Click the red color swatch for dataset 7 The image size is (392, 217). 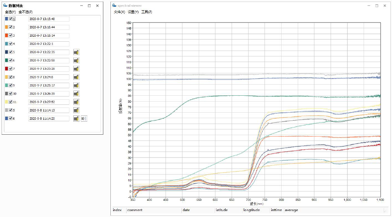point(6,69)
